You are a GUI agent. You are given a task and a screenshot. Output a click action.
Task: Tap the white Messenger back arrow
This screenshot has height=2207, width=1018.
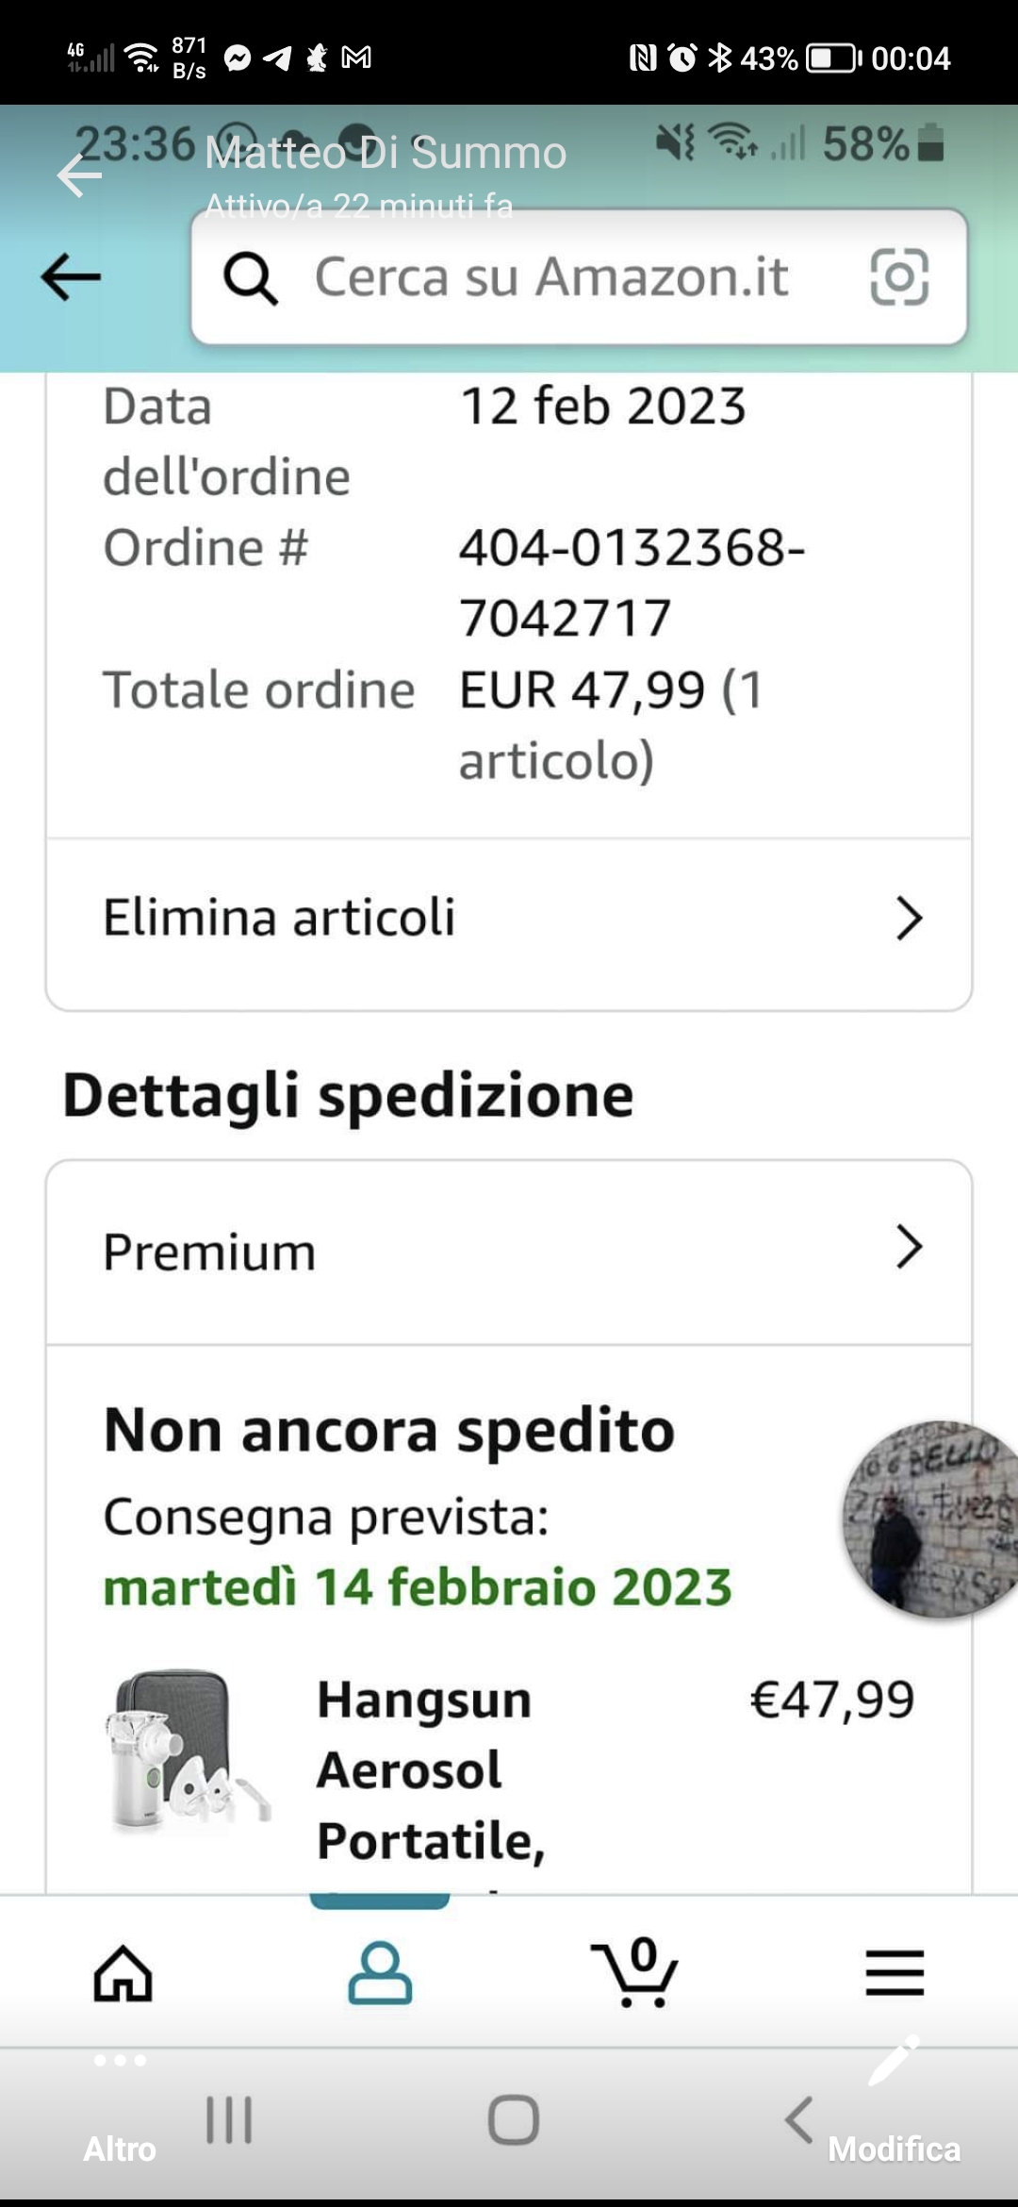pyautogui.click(x=79, y=175)
